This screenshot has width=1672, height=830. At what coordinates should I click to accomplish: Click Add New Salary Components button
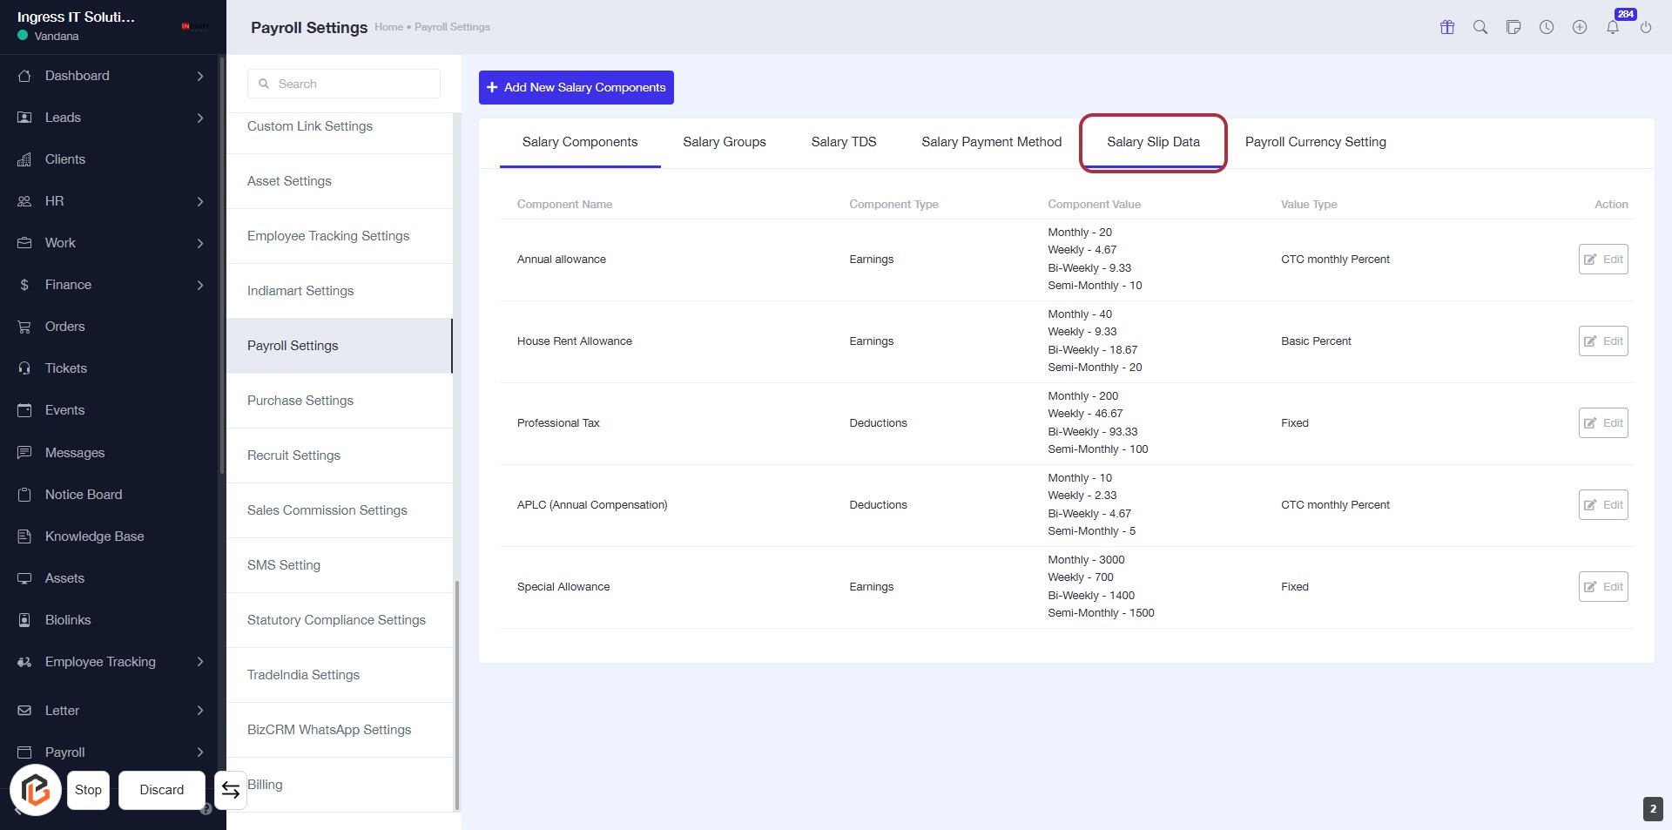point(576,87)
